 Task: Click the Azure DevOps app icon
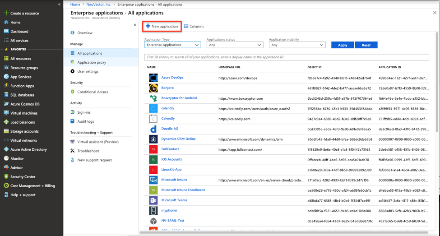tap(153, 78)
